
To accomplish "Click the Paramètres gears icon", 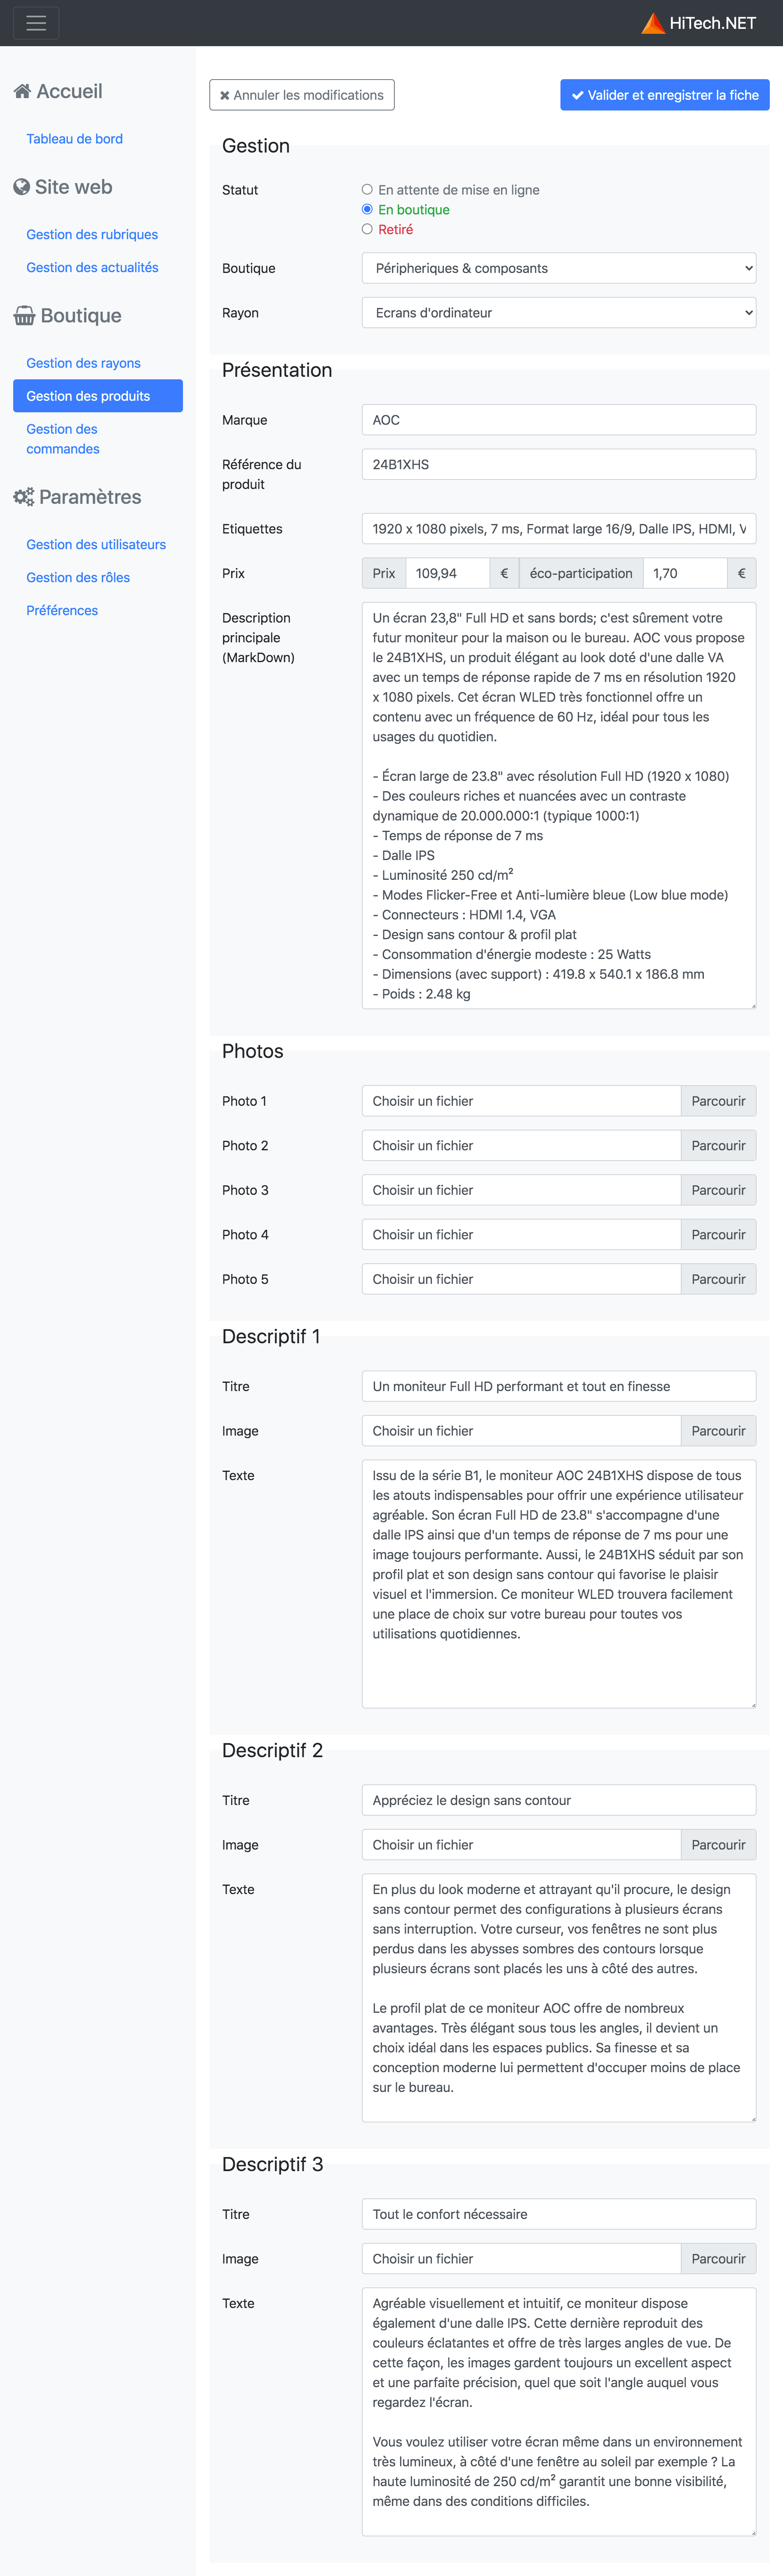I will click(24, 497).
